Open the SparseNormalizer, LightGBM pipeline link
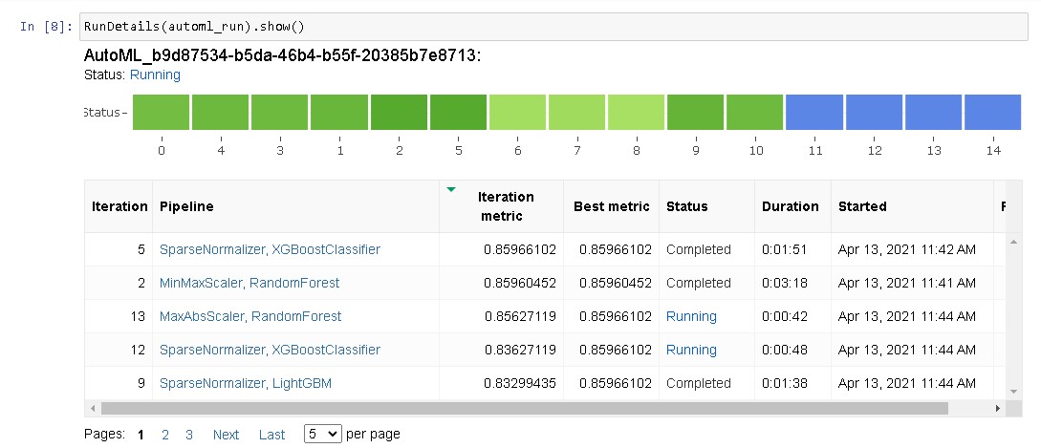Viewport: 1041px width, 448px height. click(245, 383)
